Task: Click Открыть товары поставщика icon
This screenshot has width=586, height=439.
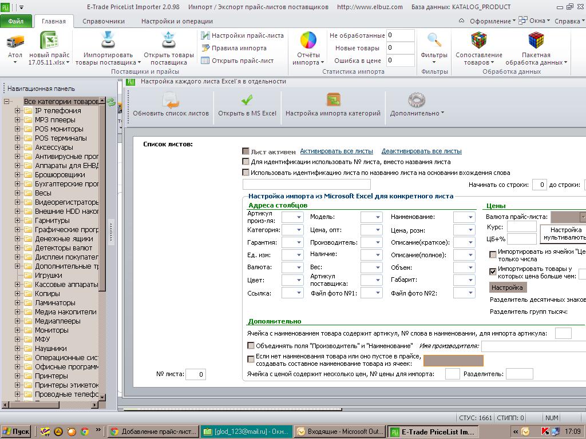Action: 169,40
